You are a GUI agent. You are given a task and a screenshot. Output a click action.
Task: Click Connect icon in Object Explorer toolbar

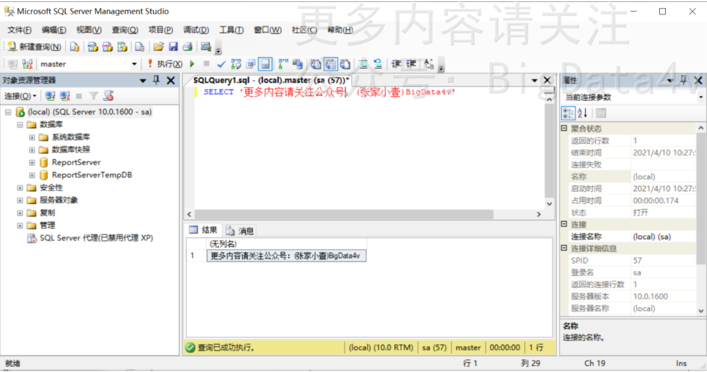pyautogui.click(x=50, y=96)
